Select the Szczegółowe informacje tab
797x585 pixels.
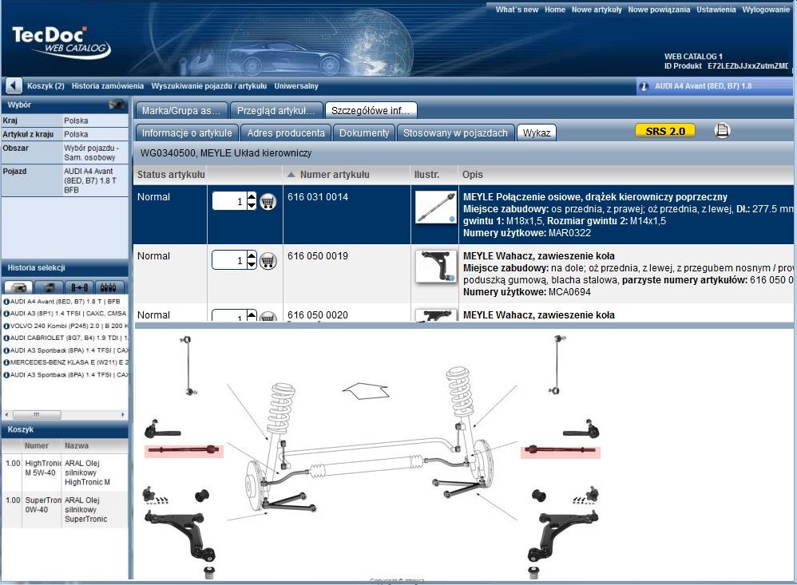(x=370, y=111)
